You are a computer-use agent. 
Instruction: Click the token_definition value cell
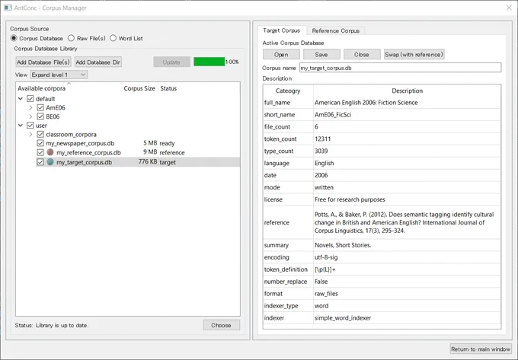click(407, 269)
